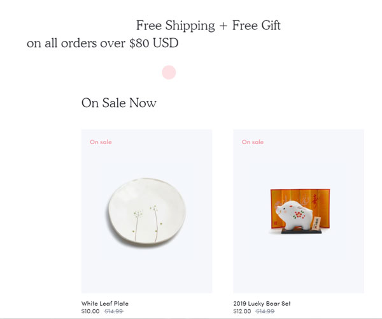Click the crossed-out price under Lucky Boar Set
Viewport: 382px width, 319px height.
click(265, 311)
